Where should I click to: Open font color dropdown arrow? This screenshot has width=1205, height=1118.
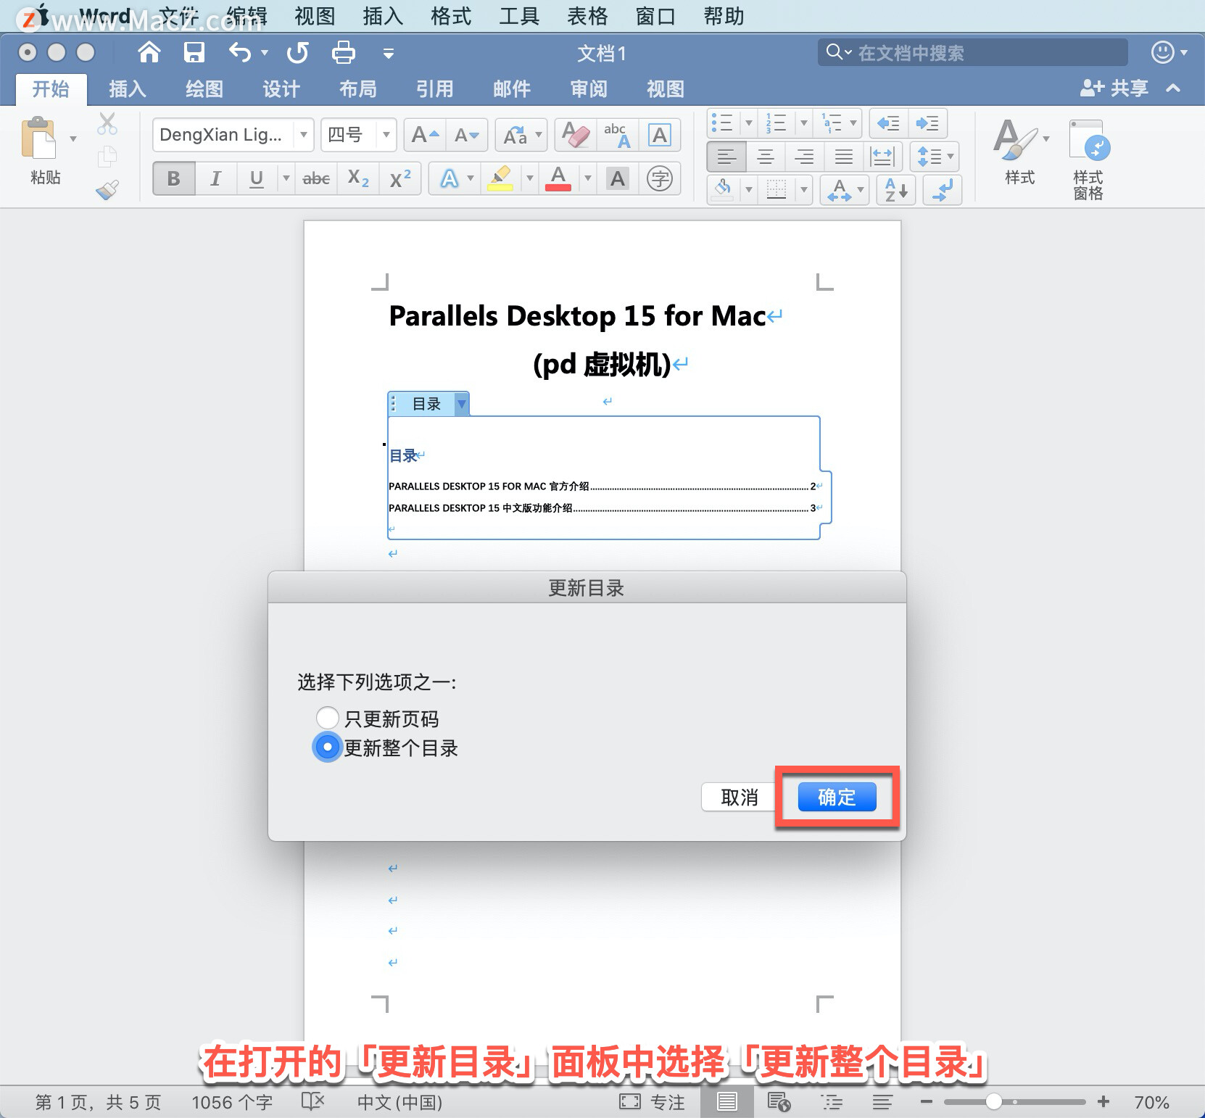(x=588, y=178)
